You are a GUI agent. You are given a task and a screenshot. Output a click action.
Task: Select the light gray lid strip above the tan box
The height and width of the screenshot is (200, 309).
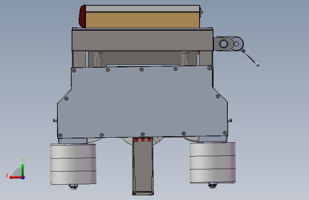(x=143, y=9)
